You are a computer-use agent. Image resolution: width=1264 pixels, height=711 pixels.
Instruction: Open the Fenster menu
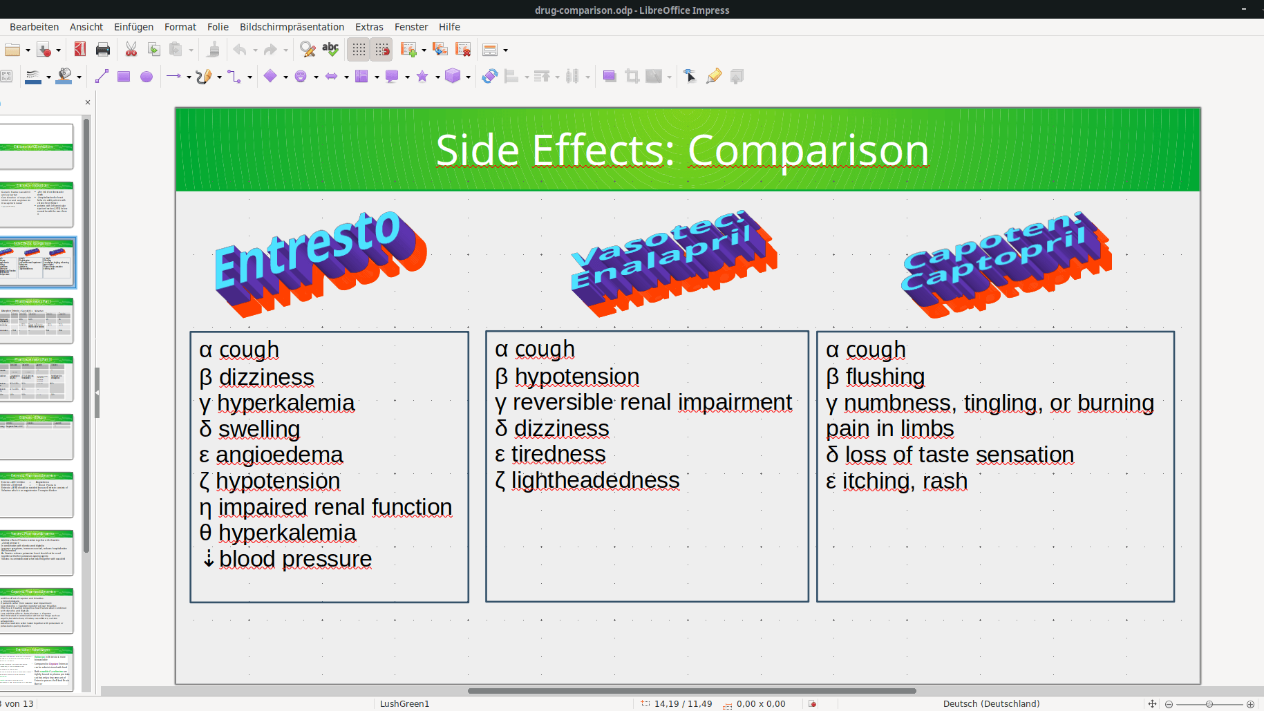(411, 27)
